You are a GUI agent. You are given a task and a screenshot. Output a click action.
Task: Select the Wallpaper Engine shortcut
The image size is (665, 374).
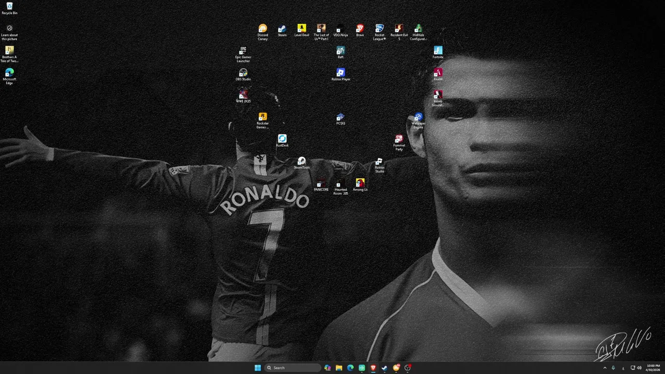pyautogui.click(x=419, y=121)
